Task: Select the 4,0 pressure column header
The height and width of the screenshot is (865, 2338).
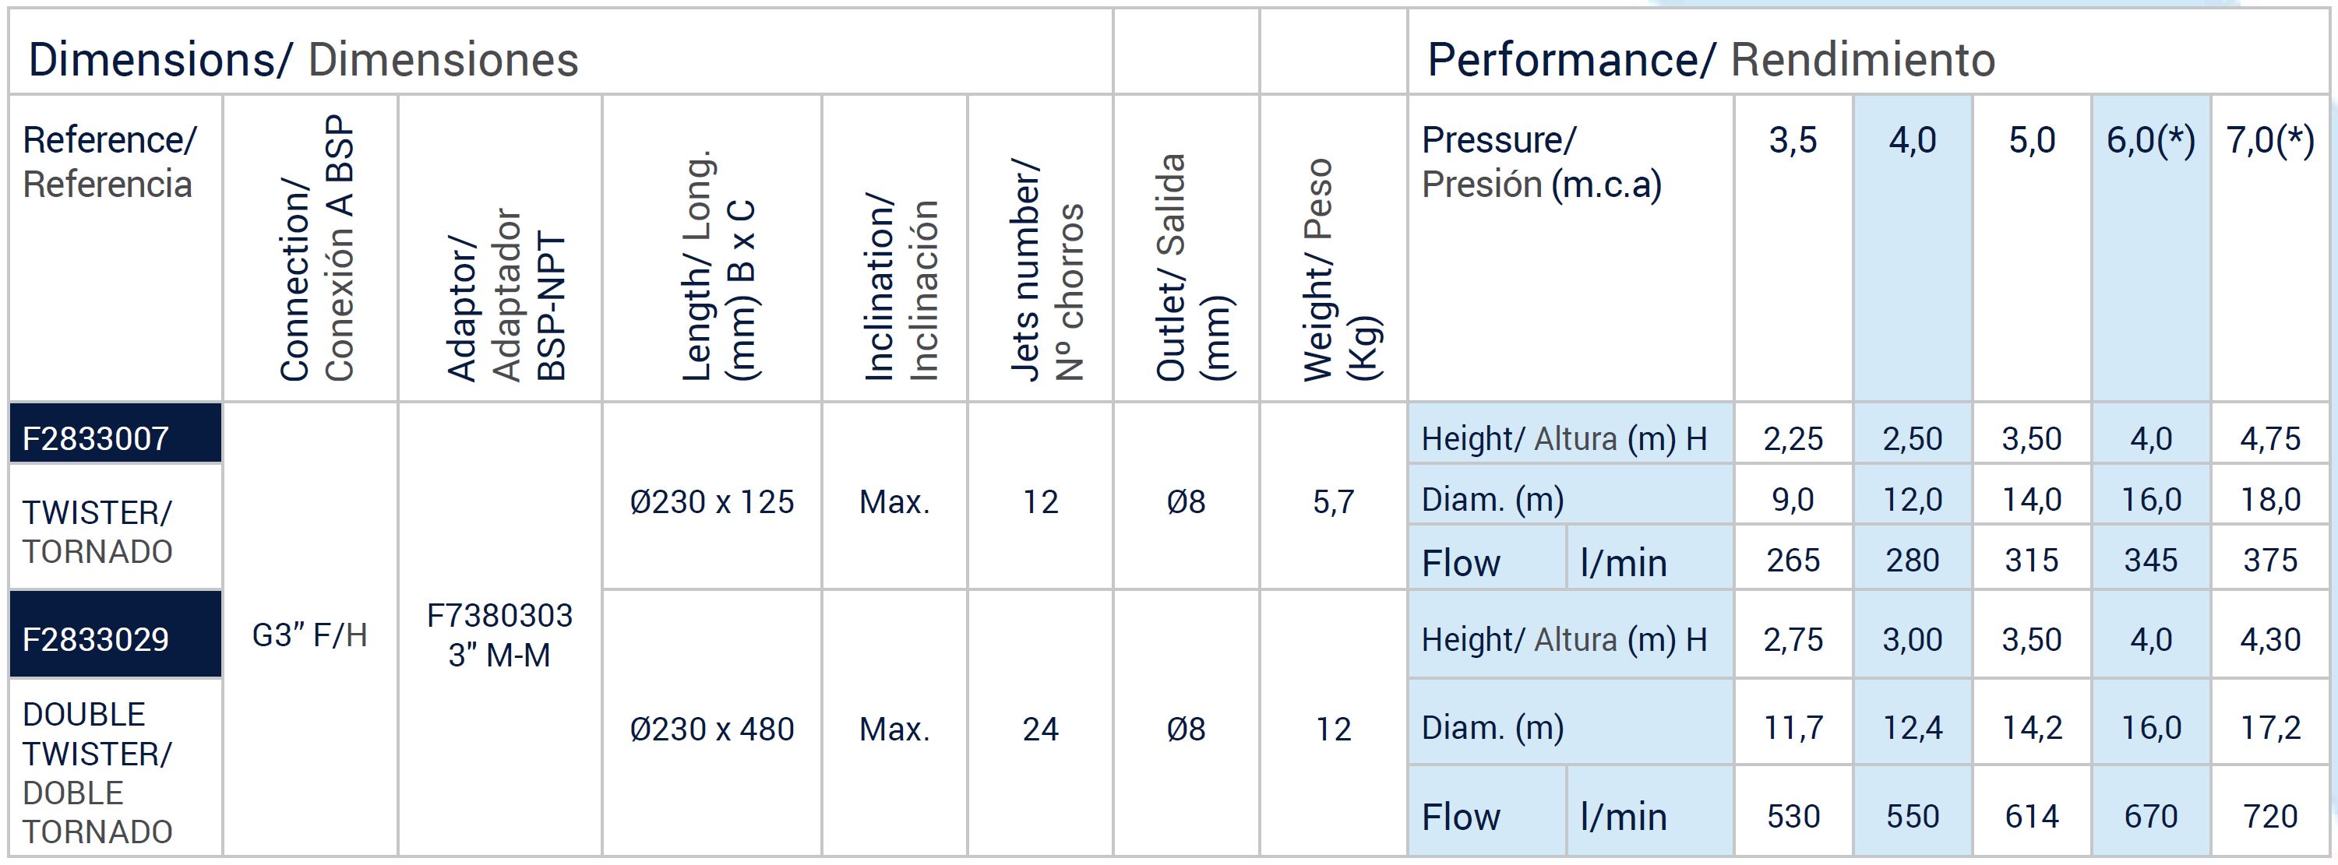Action: [x=1913, y=141]
